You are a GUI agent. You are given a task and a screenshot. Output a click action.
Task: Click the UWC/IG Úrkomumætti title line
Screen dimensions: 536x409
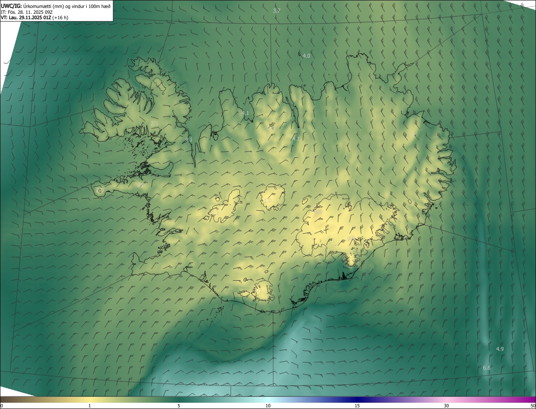pyautogui.click(x=56, y=6)
